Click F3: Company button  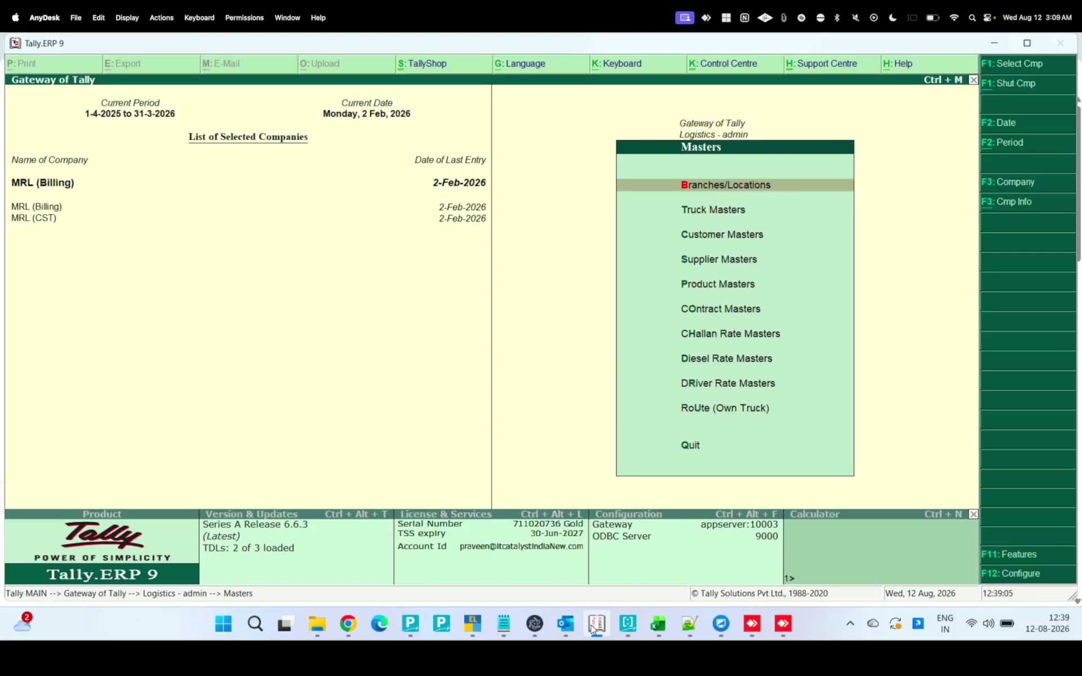pyautogui.click(x=1028, y=182)
